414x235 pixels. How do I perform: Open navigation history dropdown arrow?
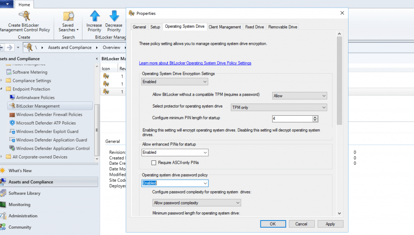(18, 48)
